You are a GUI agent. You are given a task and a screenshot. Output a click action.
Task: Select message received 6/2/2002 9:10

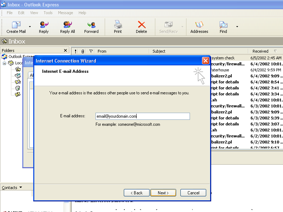[247, 142]
